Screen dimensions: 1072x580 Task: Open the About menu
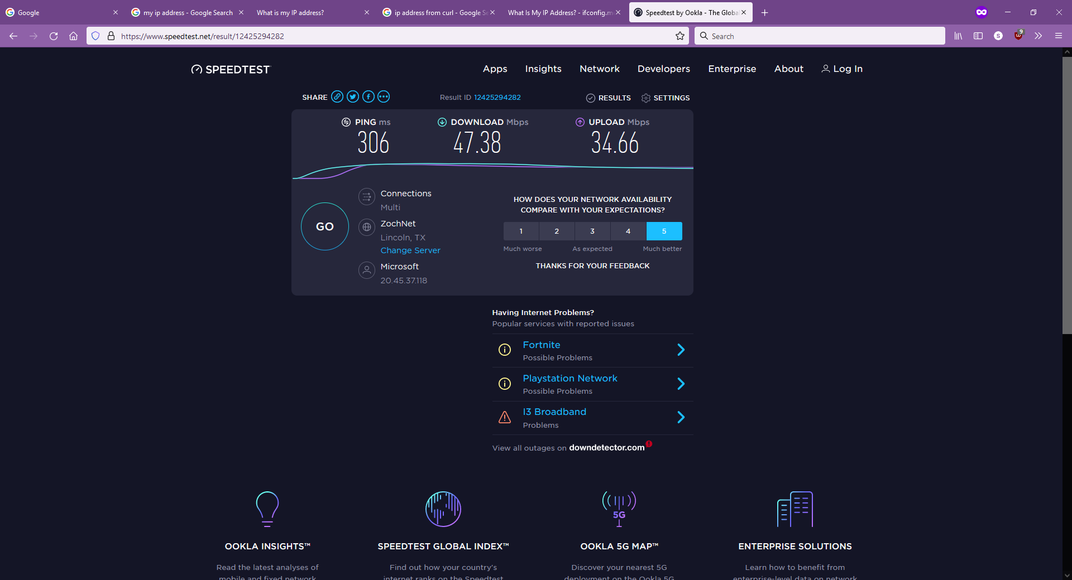point(789,69)
